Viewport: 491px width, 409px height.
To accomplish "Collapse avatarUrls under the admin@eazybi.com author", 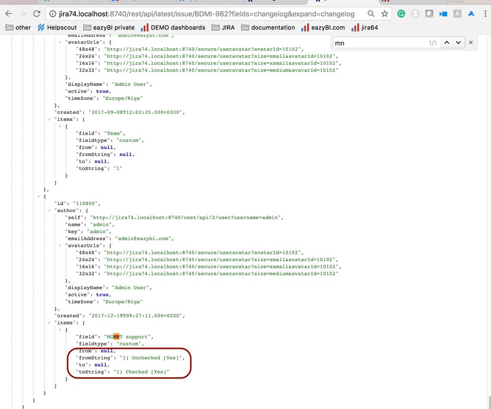I will pyautogui.click(x=60, y=245).
